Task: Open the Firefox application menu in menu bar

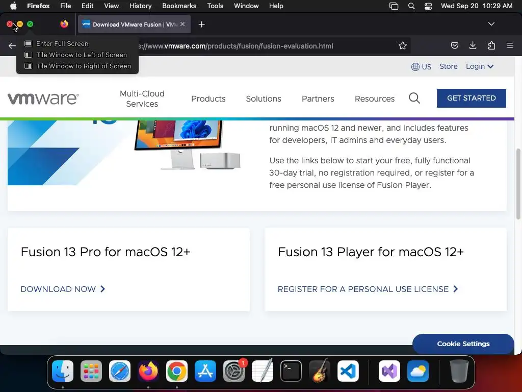Action: 38,6
